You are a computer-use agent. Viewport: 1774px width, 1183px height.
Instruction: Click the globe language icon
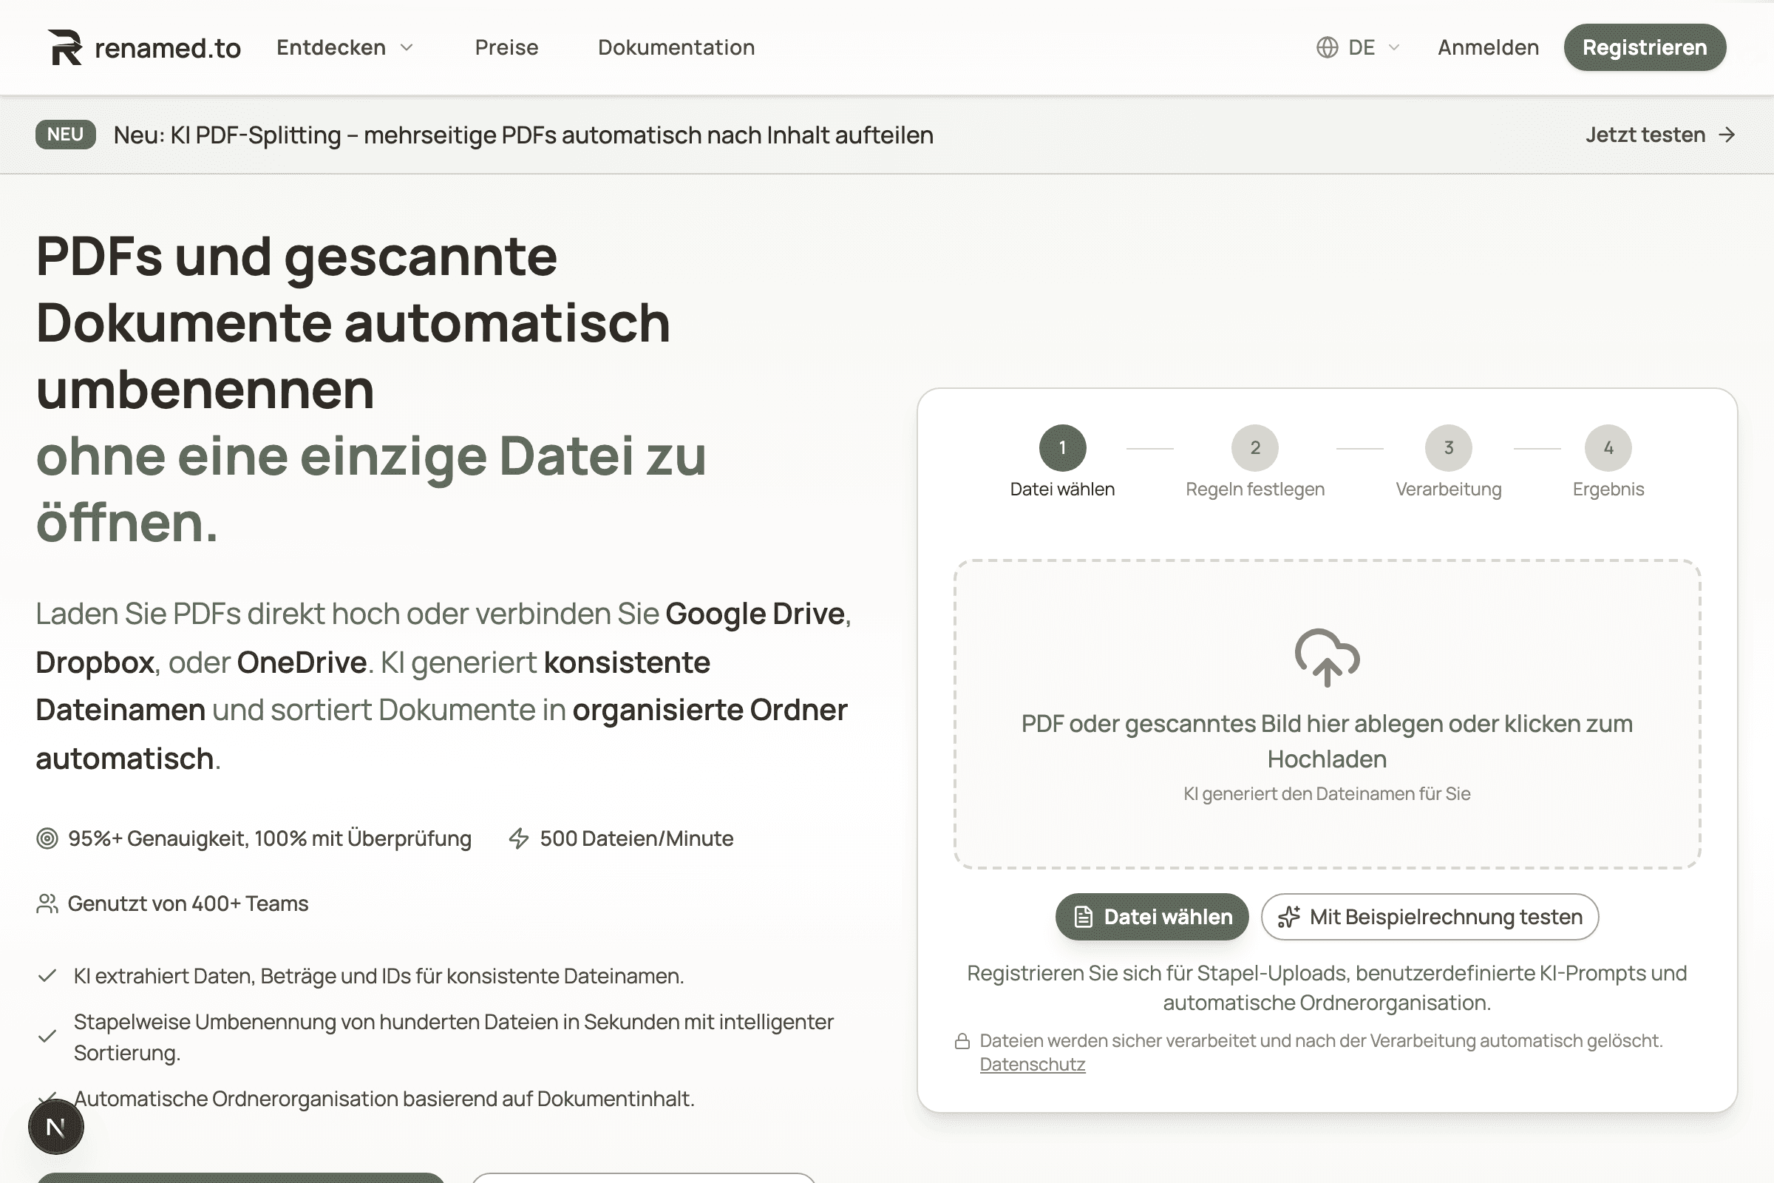(1328, 47)
